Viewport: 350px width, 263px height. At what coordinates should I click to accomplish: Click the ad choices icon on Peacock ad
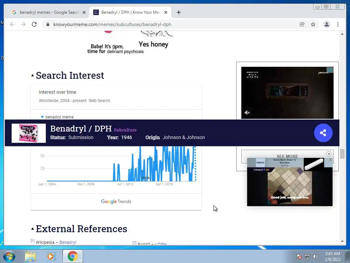coord(331,70)
